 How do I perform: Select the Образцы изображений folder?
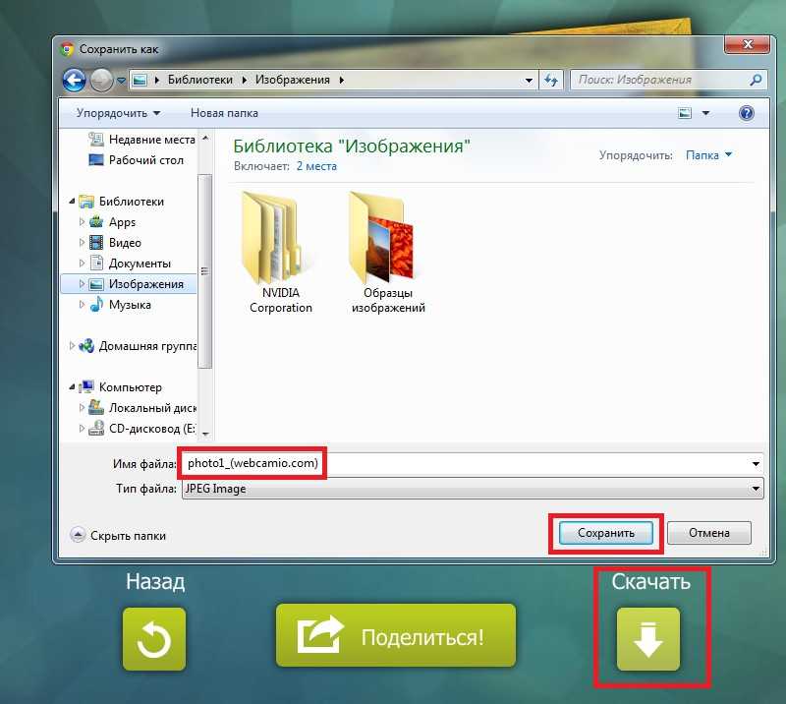[388, 253]
